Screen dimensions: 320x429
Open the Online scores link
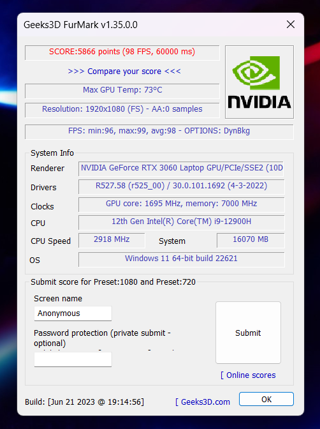(248, 375)
